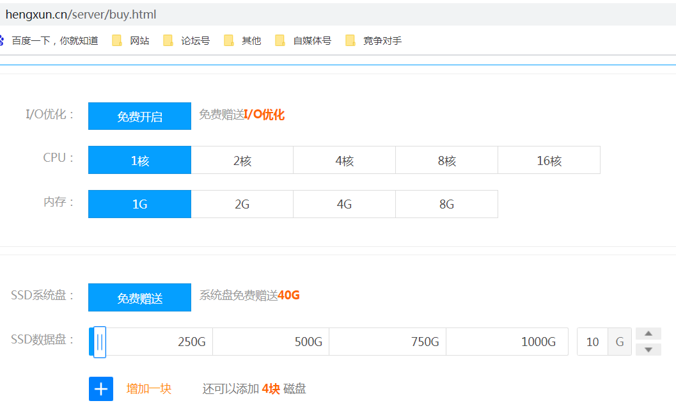
Task: Select the 16核 CPU option
Action: coord(549,159)
